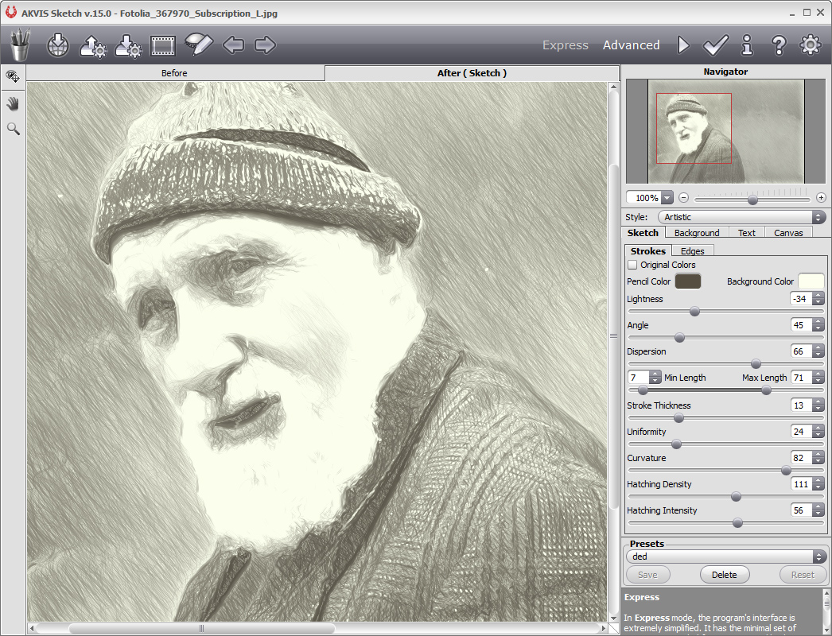Switch to the Before tab

[175, 73]
